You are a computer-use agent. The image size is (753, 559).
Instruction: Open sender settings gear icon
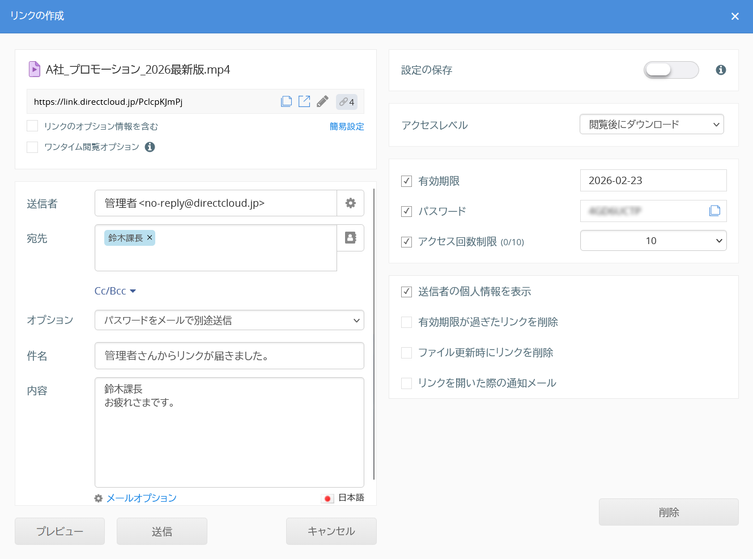(x=350, y=203)
